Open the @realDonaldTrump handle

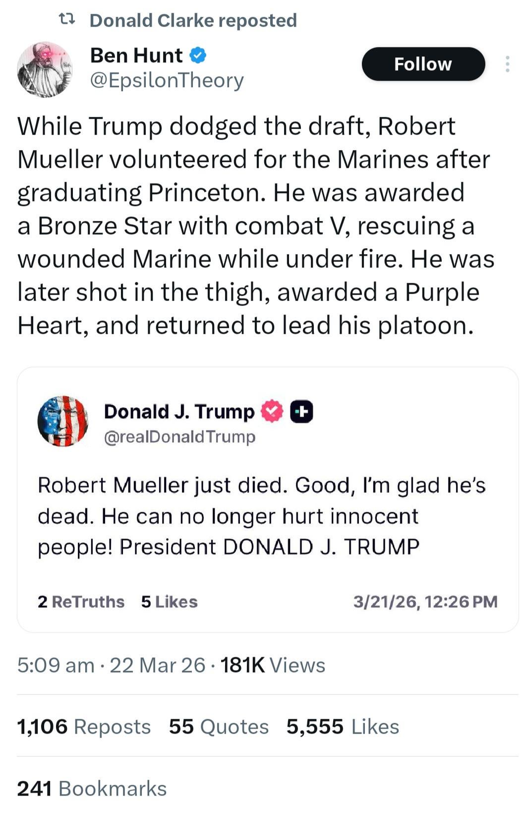click(179, 437)
